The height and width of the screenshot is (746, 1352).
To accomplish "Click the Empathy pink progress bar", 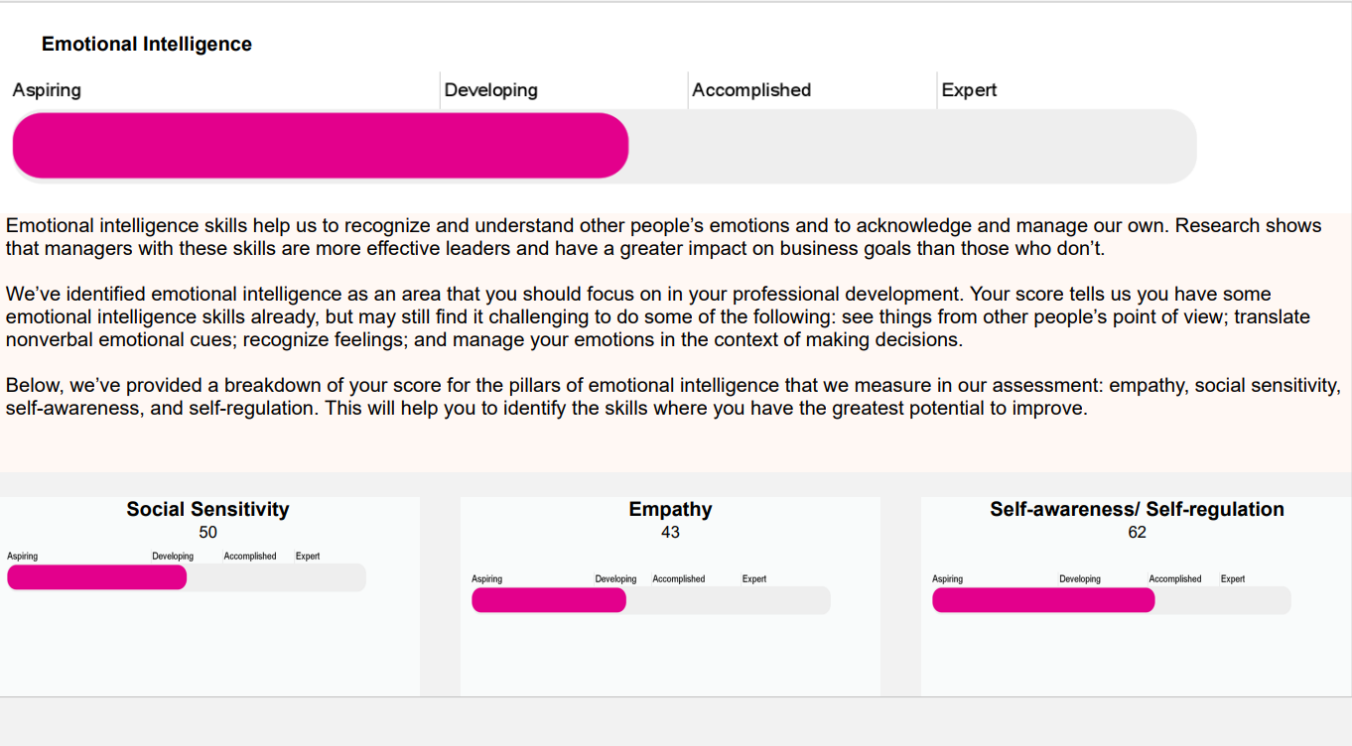I will (548, 600).
